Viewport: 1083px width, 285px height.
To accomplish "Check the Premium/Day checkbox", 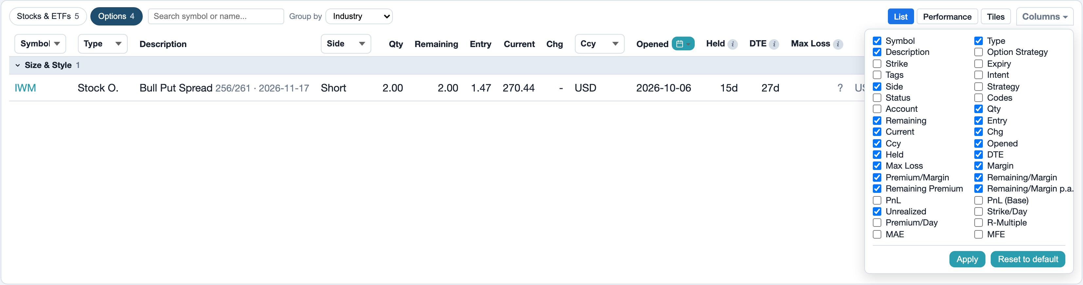I will click(x=877, y=223).
